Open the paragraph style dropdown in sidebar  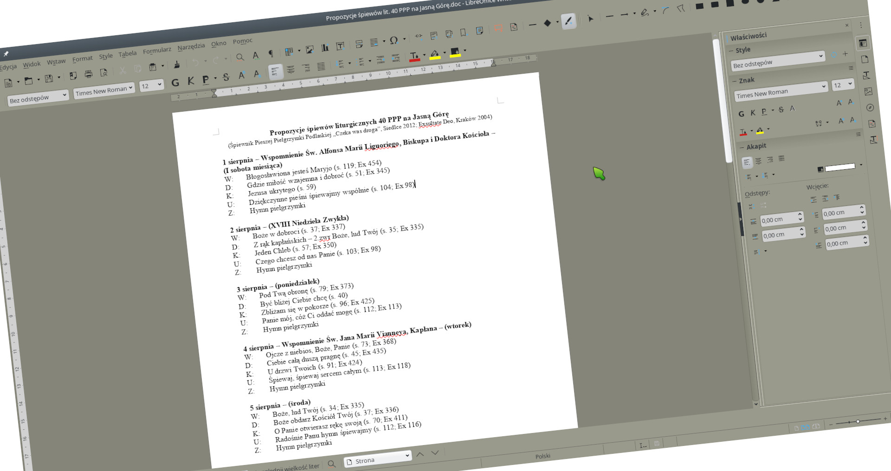click(820, 56)
